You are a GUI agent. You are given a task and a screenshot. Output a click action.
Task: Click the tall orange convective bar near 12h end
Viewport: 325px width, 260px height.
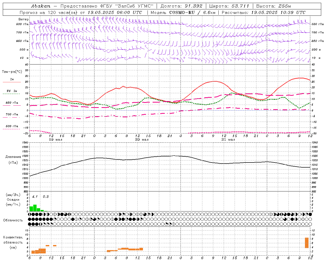[x=307, y=243]
